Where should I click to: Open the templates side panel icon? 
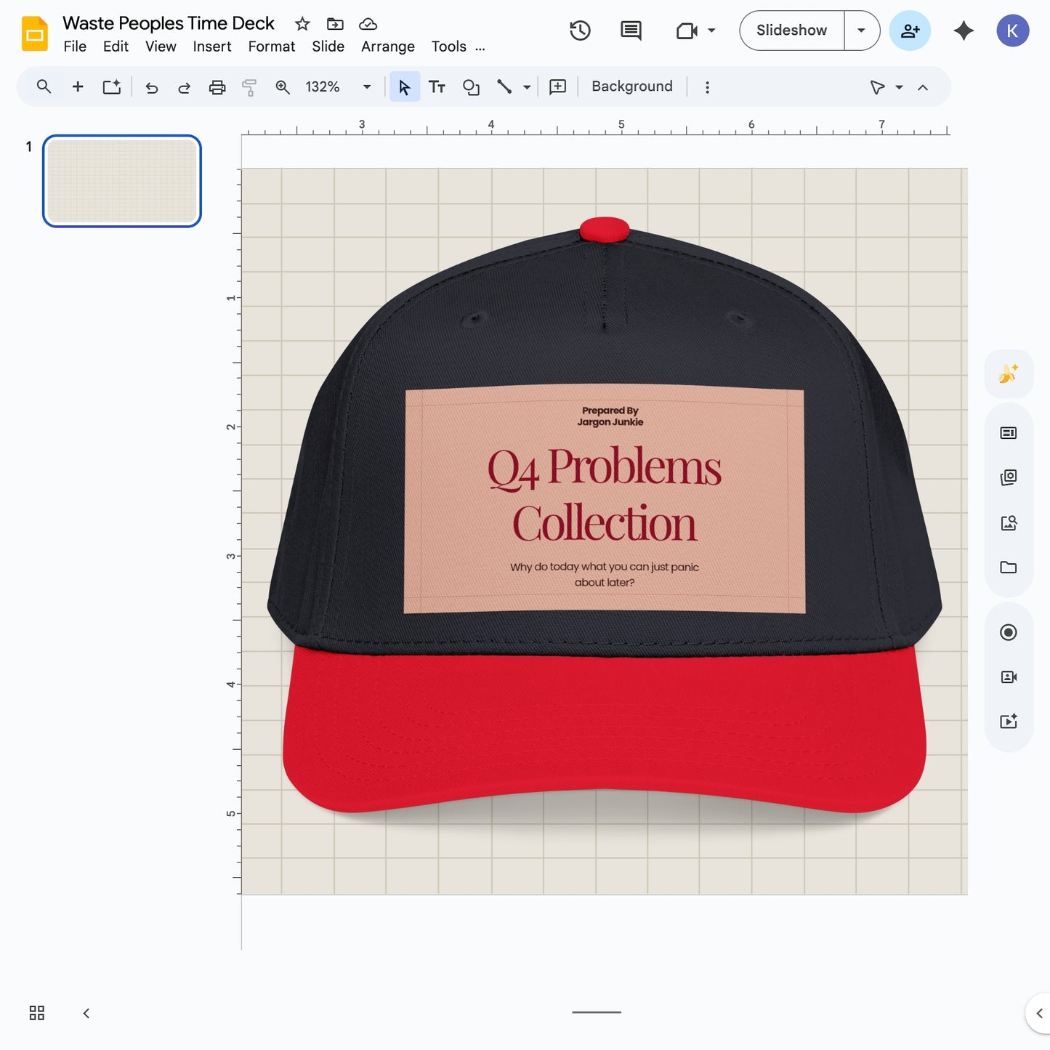[x=1009, y=433]
